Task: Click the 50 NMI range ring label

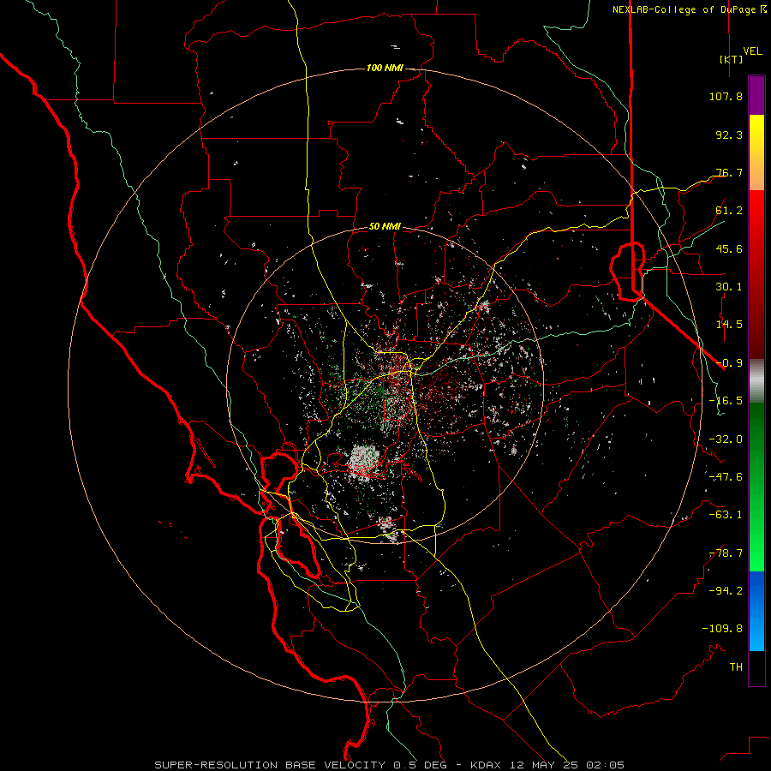Action: (x=385, y=227)
